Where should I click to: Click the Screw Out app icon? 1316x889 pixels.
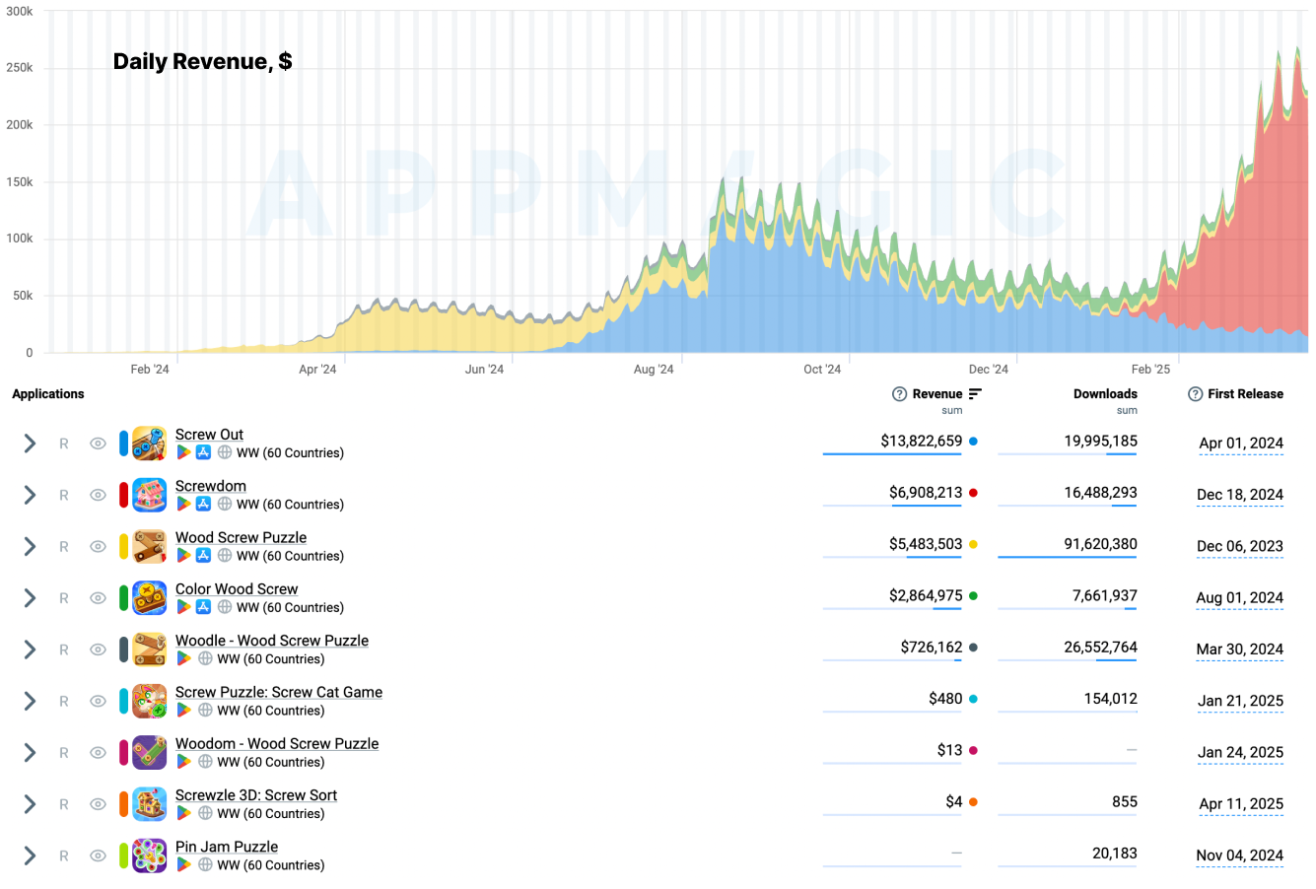coord(150,444)
